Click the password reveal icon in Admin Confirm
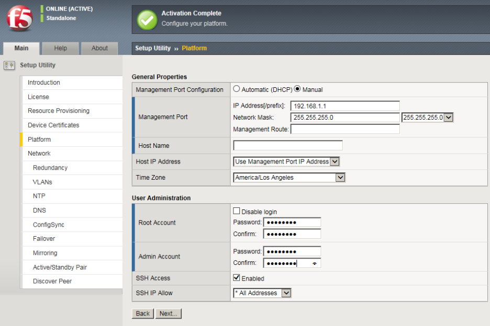This screenshot has width=490, height=326. (315, 263)
